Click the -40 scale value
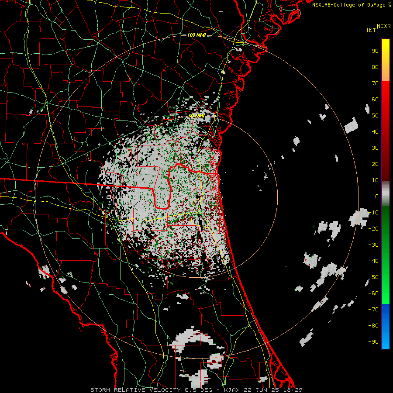 (x=373, y=261)
